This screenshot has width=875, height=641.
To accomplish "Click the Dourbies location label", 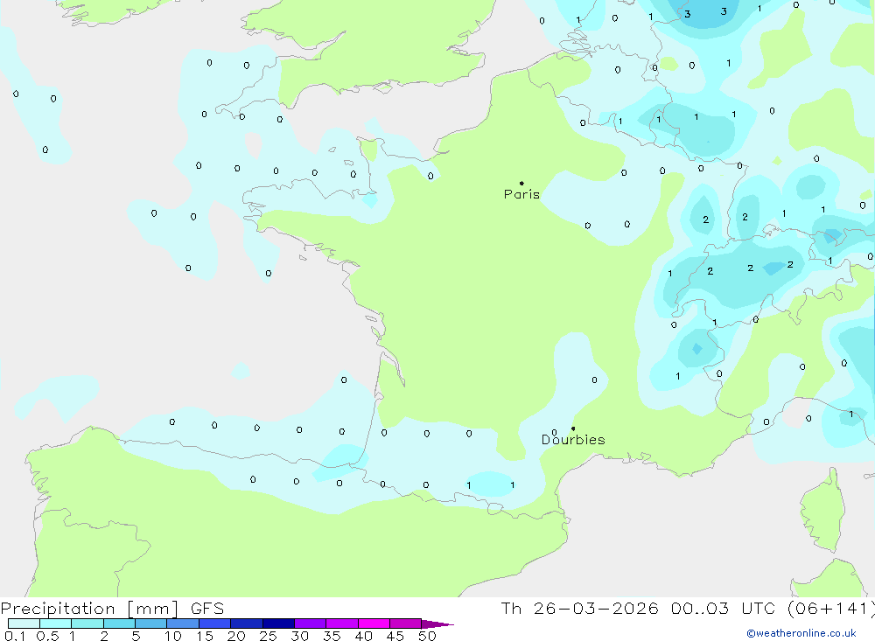I will [x=573, y=440].
